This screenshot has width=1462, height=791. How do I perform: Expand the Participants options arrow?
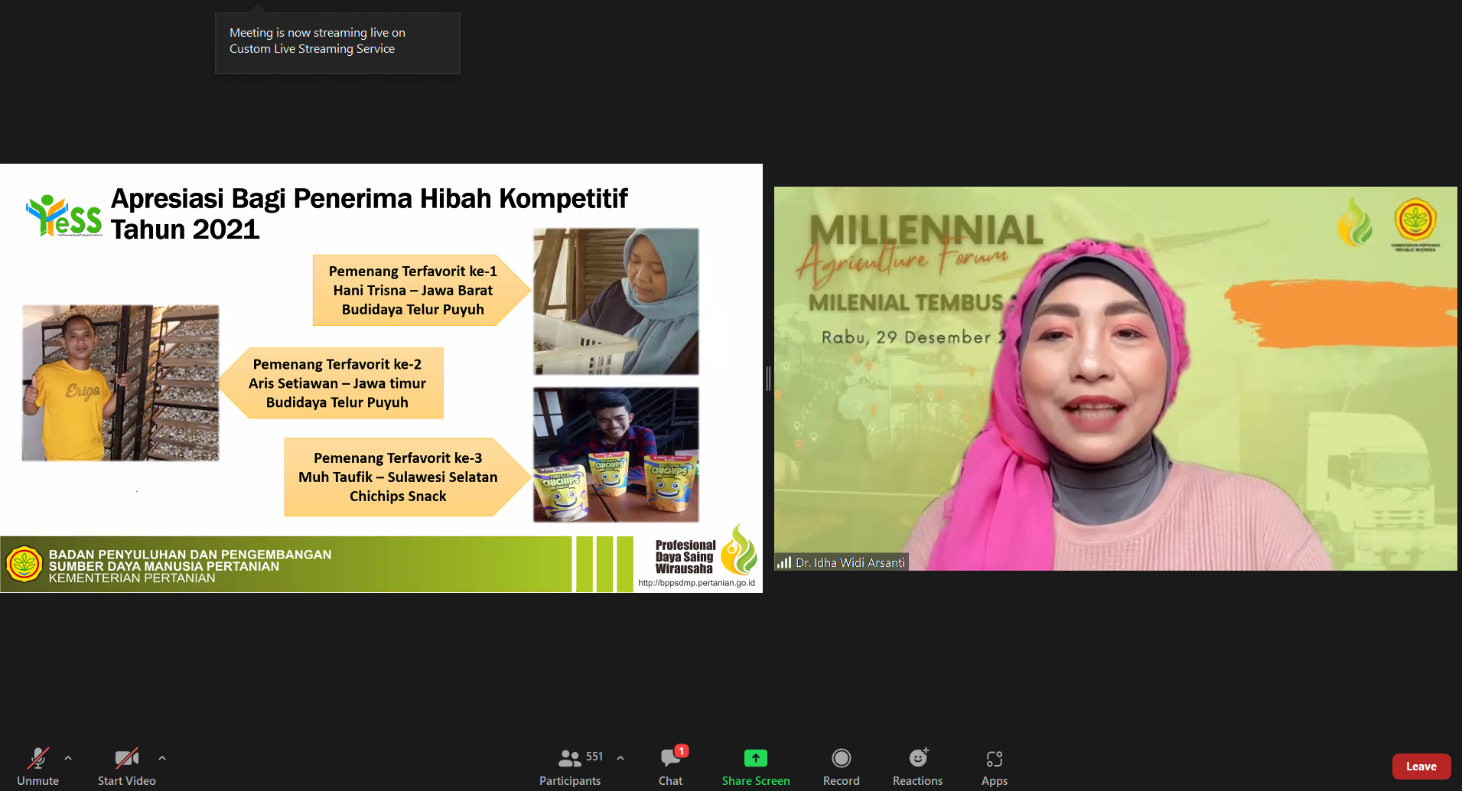point(620,758)
